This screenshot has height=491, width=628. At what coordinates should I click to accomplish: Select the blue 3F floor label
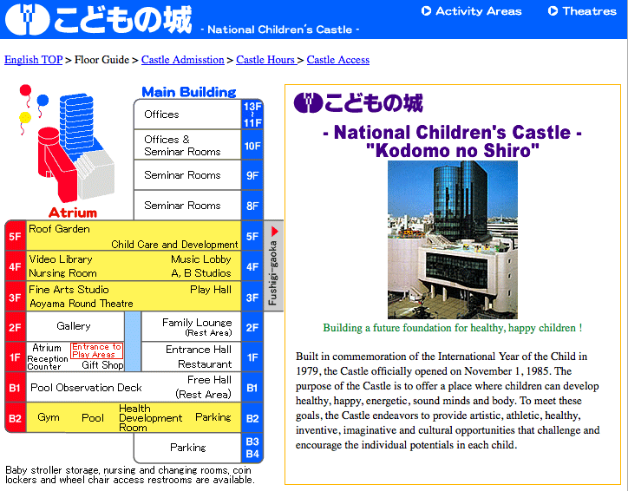[252, 298]
